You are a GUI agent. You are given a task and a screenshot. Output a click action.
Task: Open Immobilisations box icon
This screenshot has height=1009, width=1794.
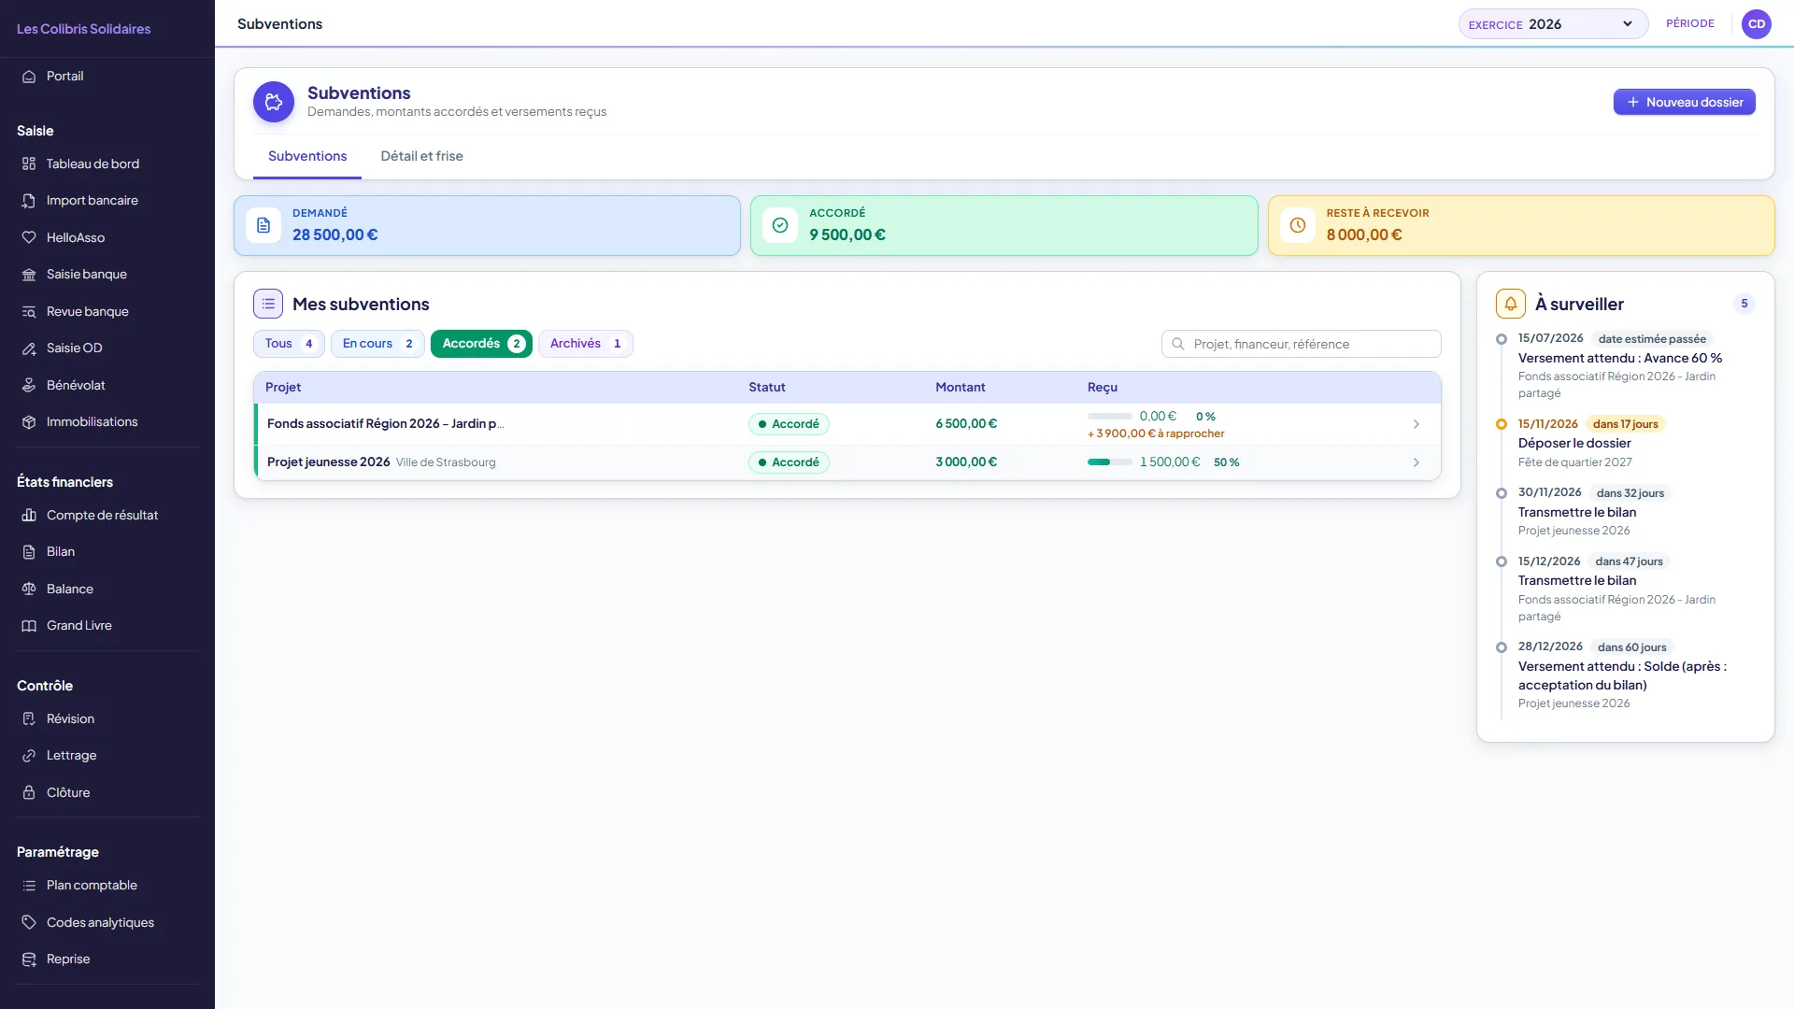coord(29,422)
